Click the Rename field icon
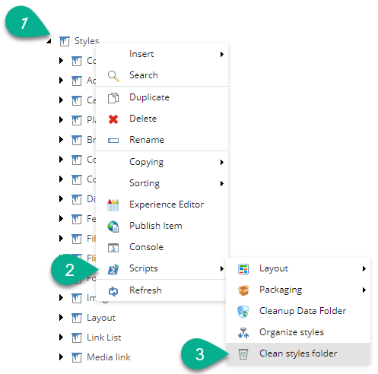Image resolution: width=378 pixels, height=374 pixels. pyautogui.click(x=113, y=141)
